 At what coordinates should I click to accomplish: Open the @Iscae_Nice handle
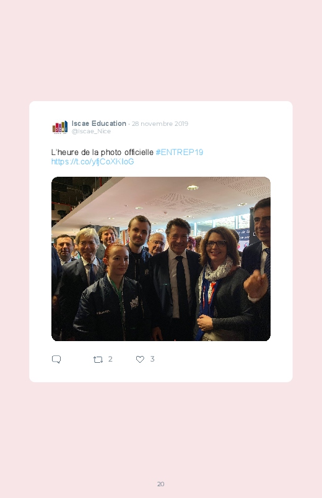click(91, 131)
